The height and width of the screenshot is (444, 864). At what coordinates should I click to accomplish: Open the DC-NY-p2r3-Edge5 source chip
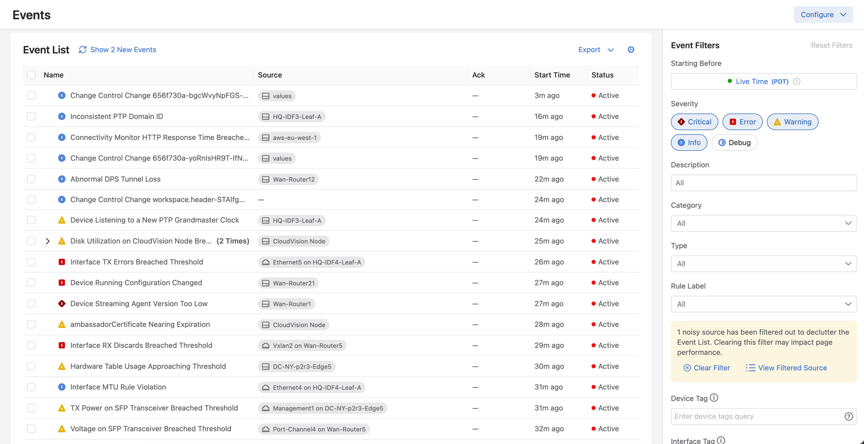click(297, 366)
